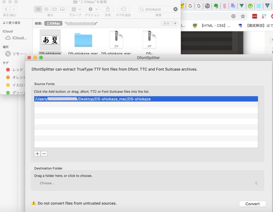273x212 pixels.
Task: Open the Choose destination folder dropdown
Action: (147, 183)
